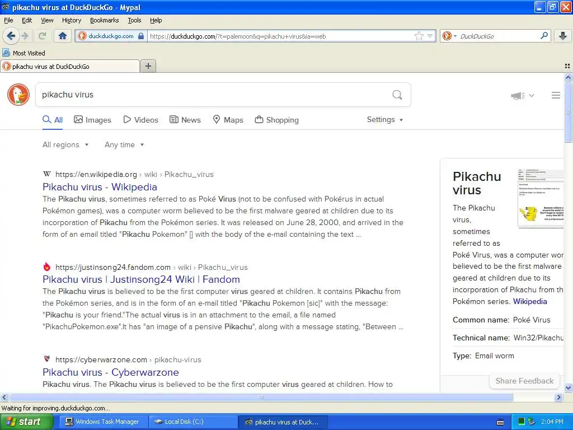The width and height of the screenshot is (573, 430).
Task: Click the horizontal scrollbar thumb
Action: coord(261,397)
